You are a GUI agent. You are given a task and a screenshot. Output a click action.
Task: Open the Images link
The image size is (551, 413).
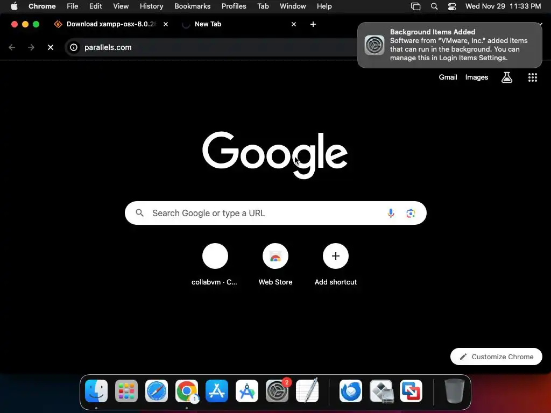pyautogui.click(x=477, y=77)
